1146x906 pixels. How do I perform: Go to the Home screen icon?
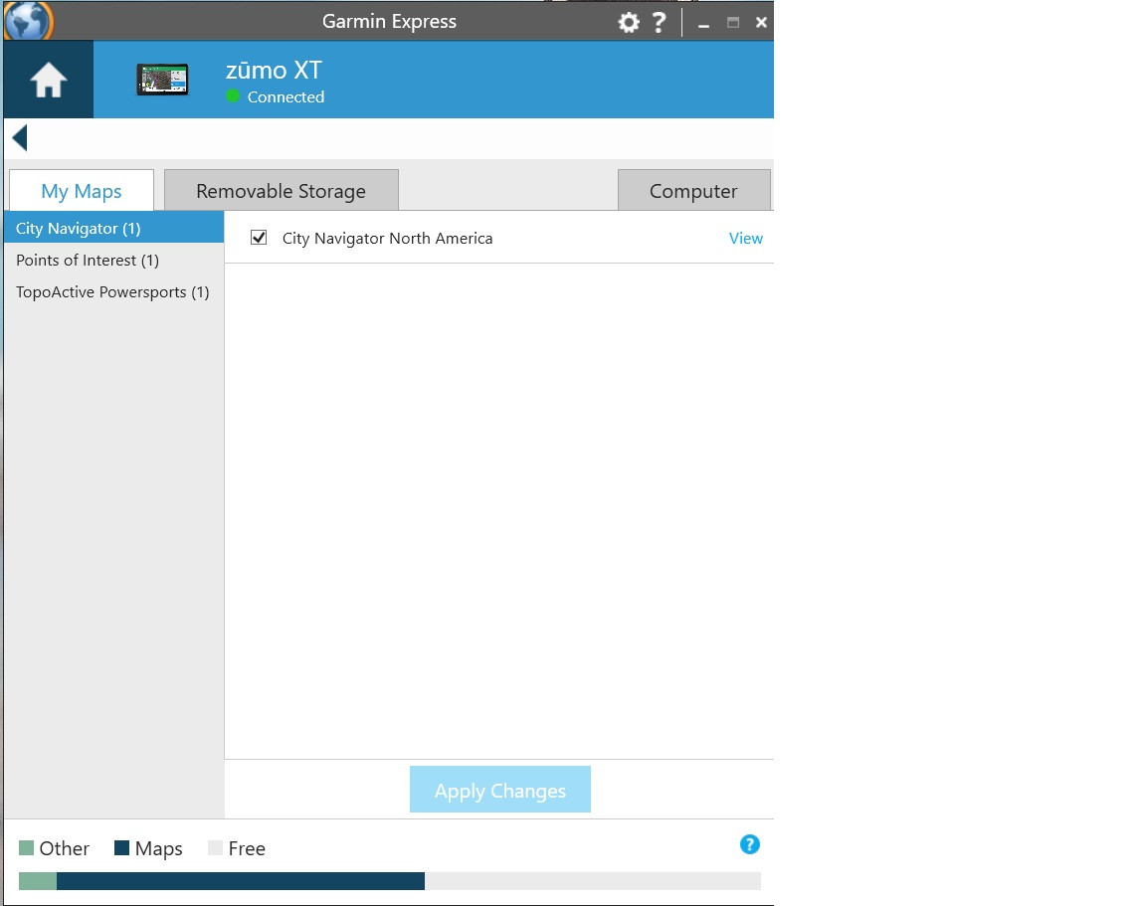tap(48, 80)
